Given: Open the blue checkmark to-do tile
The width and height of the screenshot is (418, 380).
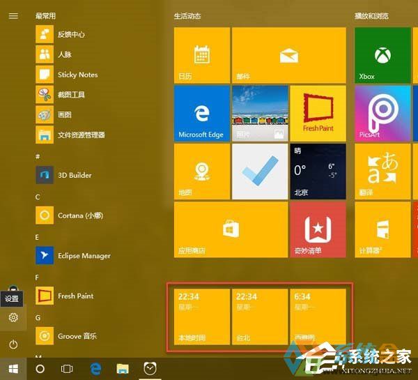Looking at the screenshot, I should 260,172.
